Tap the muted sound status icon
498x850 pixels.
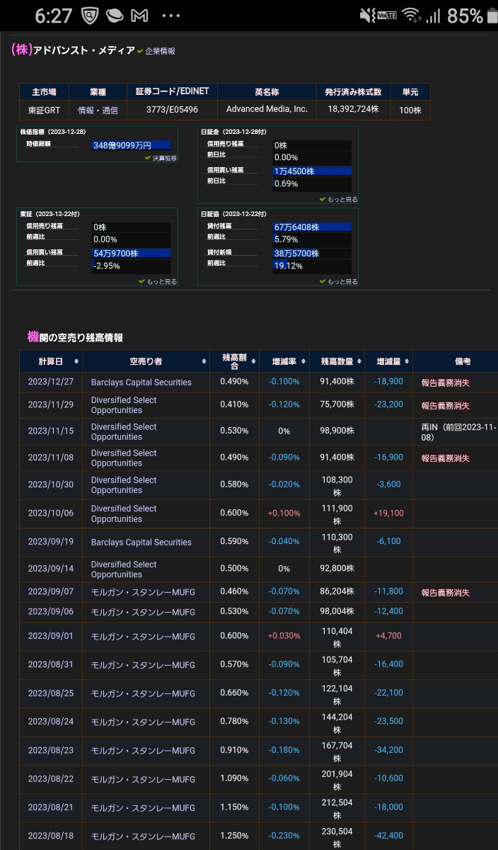point(367,16)
